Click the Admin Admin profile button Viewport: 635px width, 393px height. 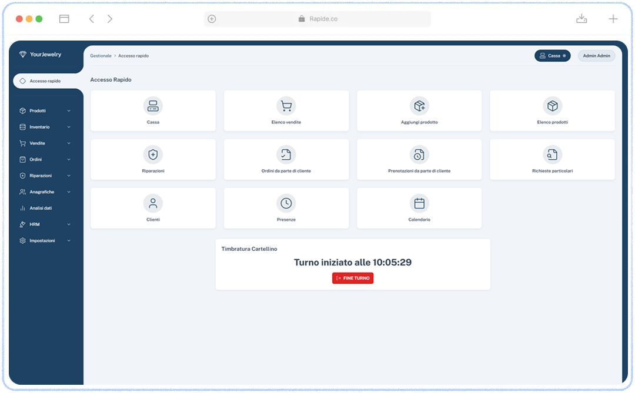(596, 55)
